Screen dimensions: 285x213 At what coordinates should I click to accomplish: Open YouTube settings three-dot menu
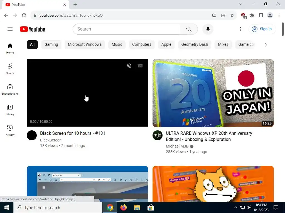241,29
